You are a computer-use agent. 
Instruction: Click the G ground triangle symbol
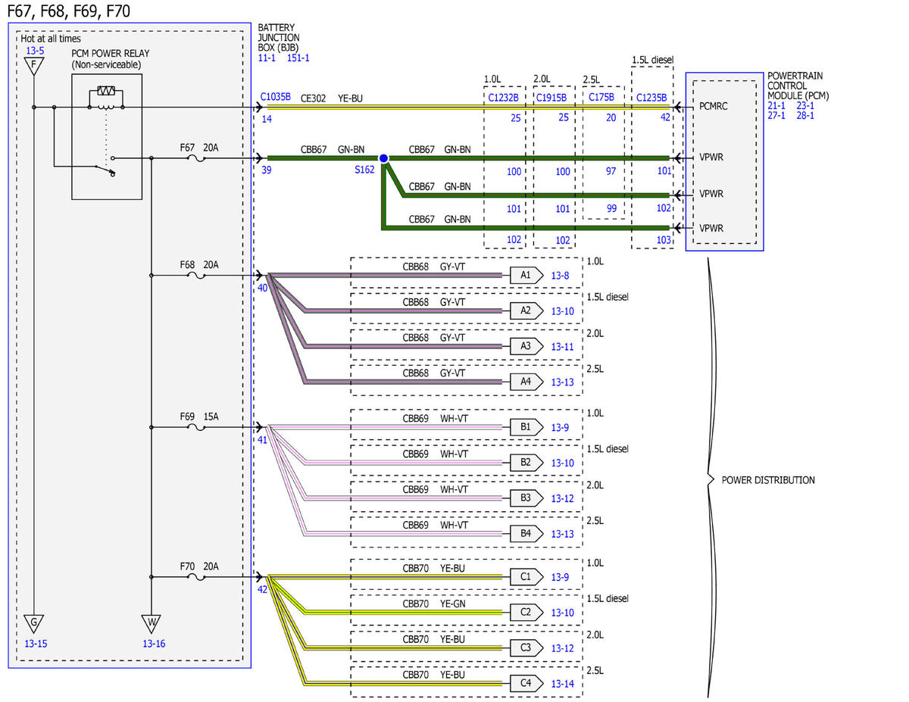click(x=33, y=623)
